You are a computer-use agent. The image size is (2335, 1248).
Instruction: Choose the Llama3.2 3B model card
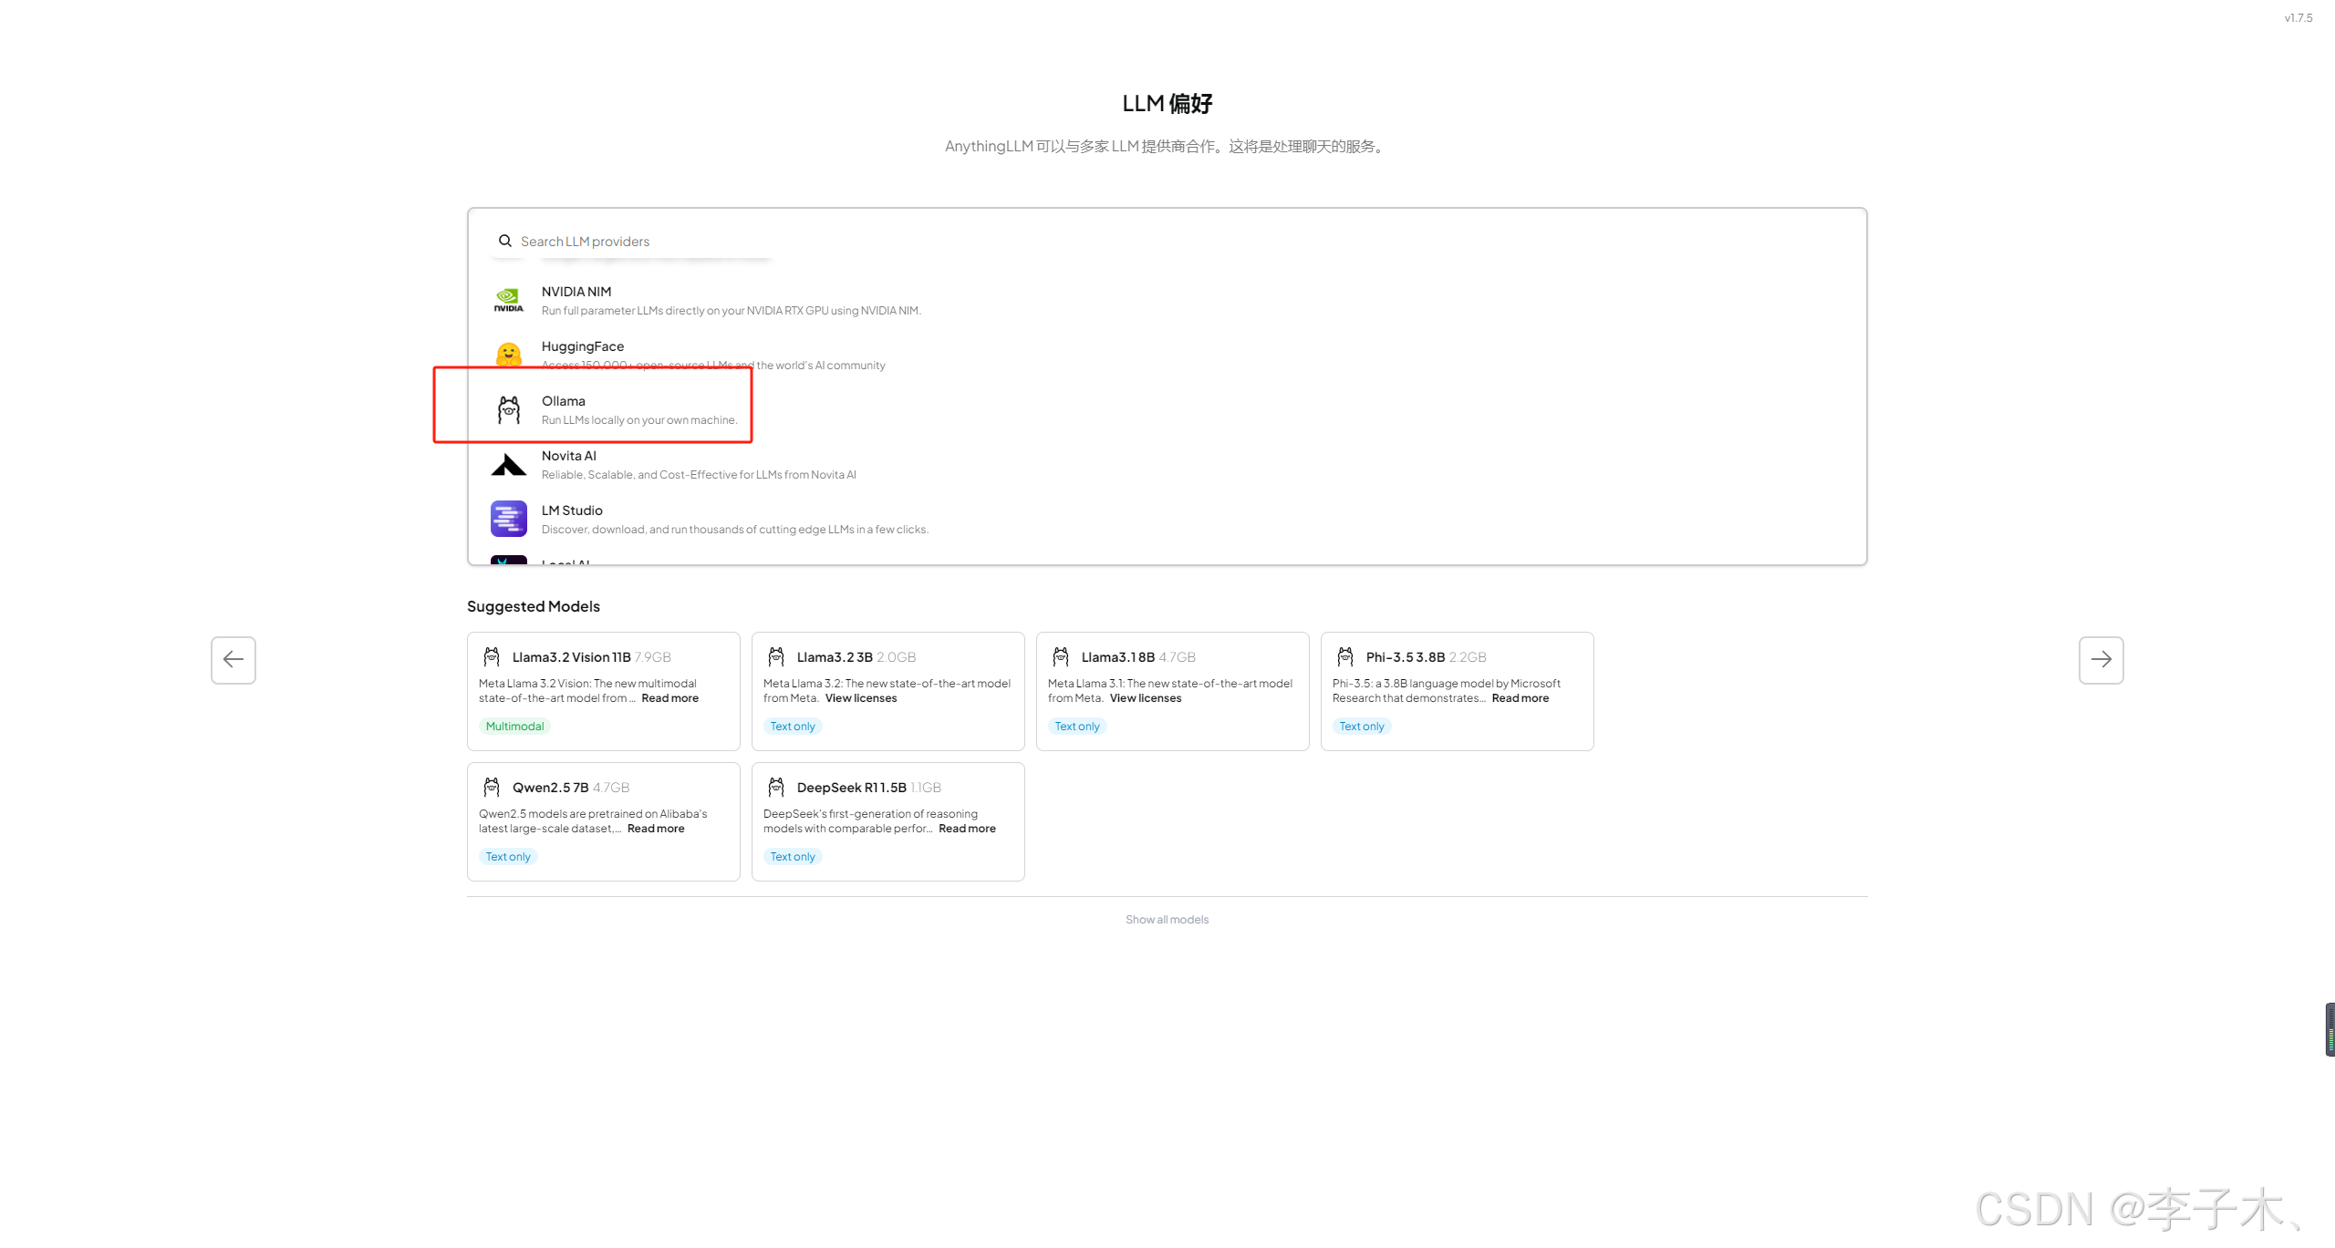tap(887, 690)
